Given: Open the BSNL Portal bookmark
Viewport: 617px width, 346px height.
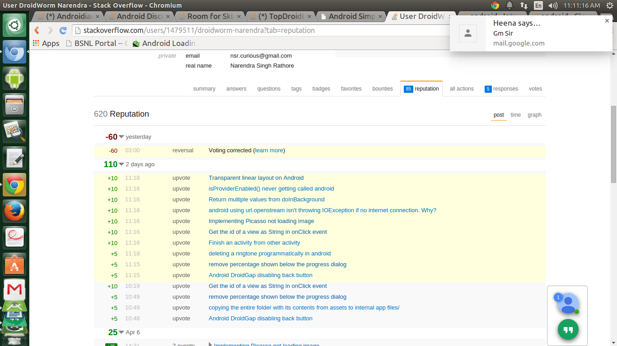Looking at the screenshot, I should [96, 43].
